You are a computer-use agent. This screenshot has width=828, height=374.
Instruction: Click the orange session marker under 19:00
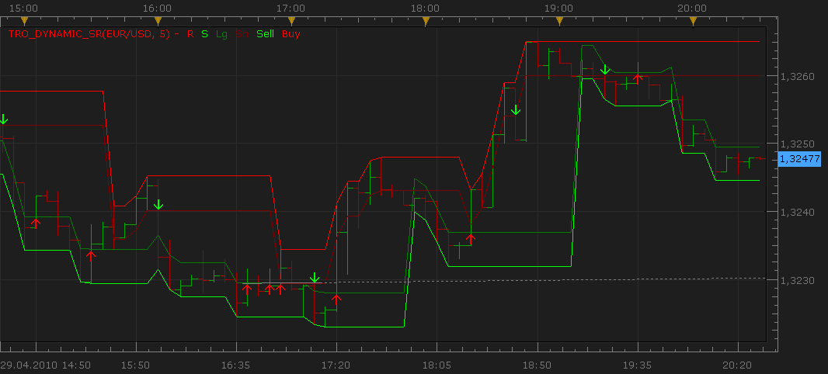click(x=560, y=21)
